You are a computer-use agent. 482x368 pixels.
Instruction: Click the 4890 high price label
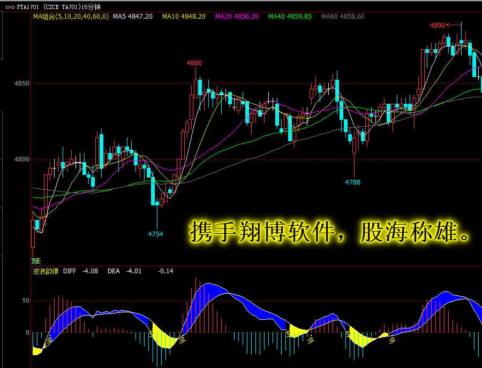pyautogui.click(x=438, y=26)
